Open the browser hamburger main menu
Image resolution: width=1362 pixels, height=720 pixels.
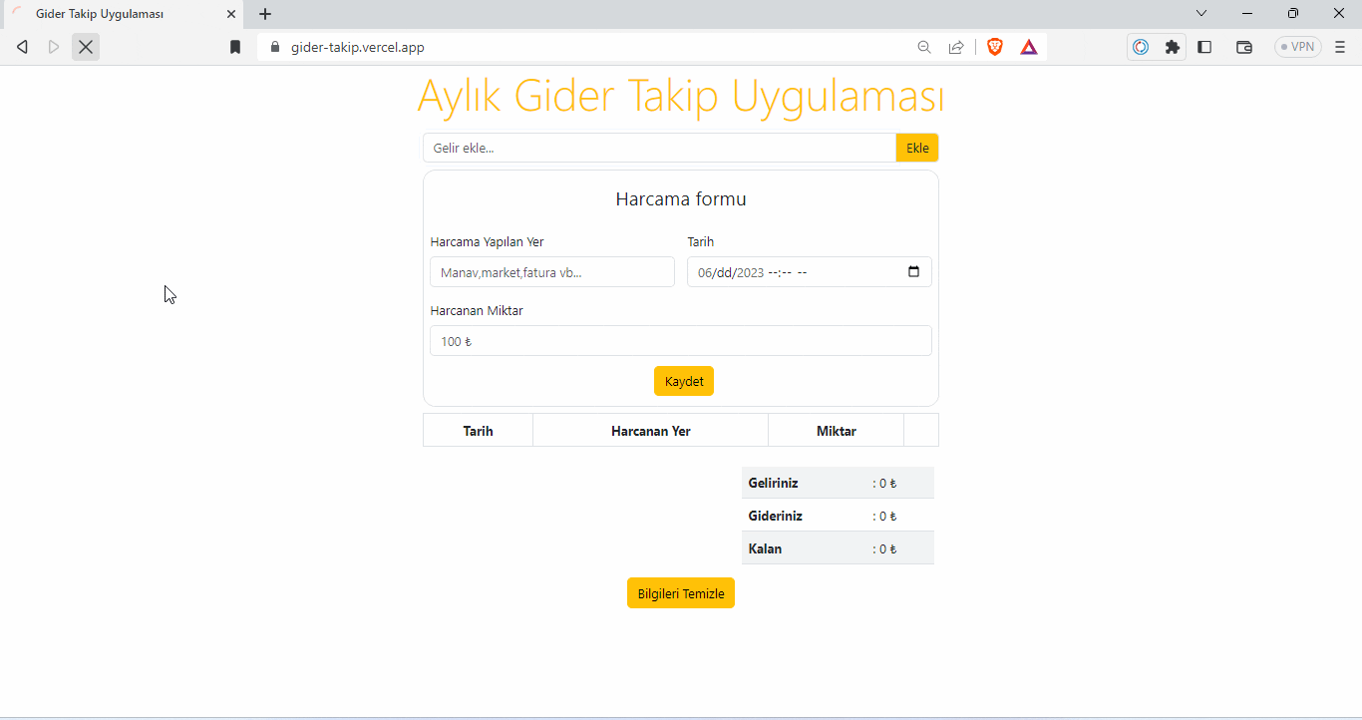pos(1340,47)
